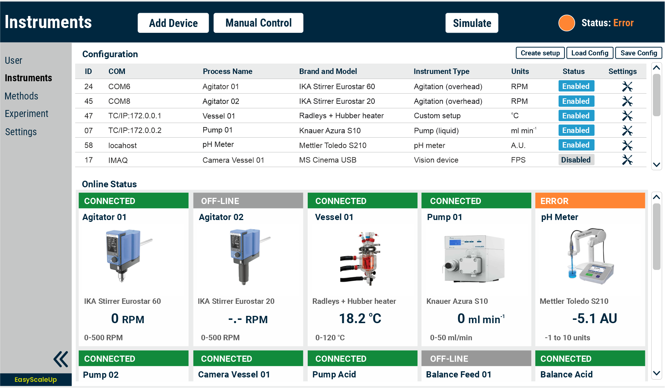Screen dimensions: 665x388
Task: Toggle Enabled status for Pump 01
Action: point(576,130)
